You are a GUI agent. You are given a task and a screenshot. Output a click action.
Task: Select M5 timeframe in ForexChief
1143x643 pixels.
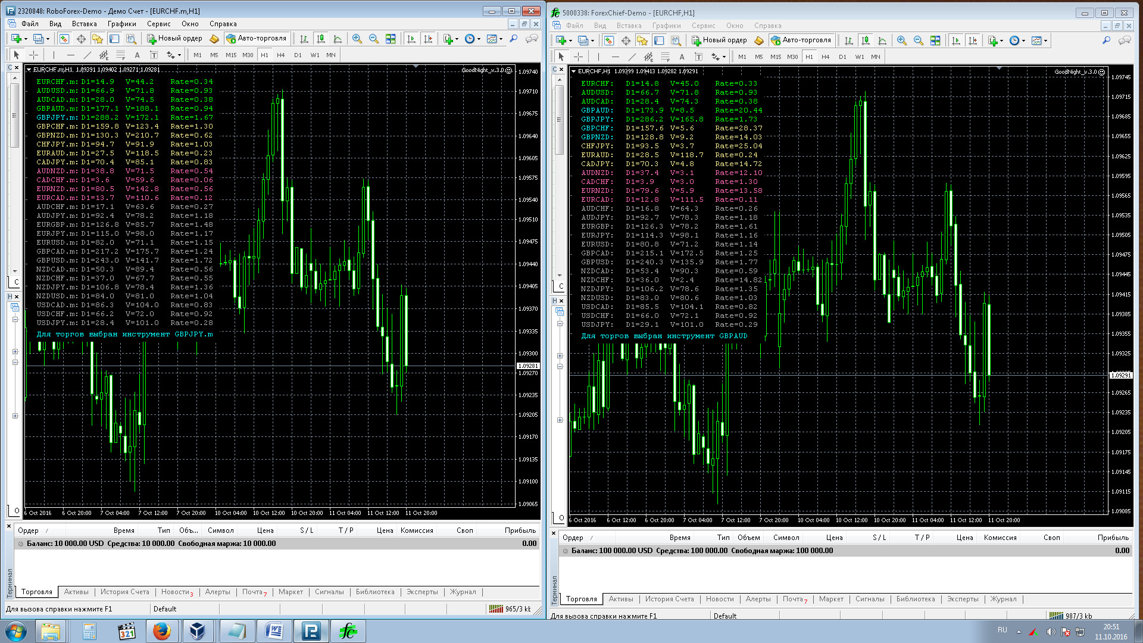click(758, 57)
